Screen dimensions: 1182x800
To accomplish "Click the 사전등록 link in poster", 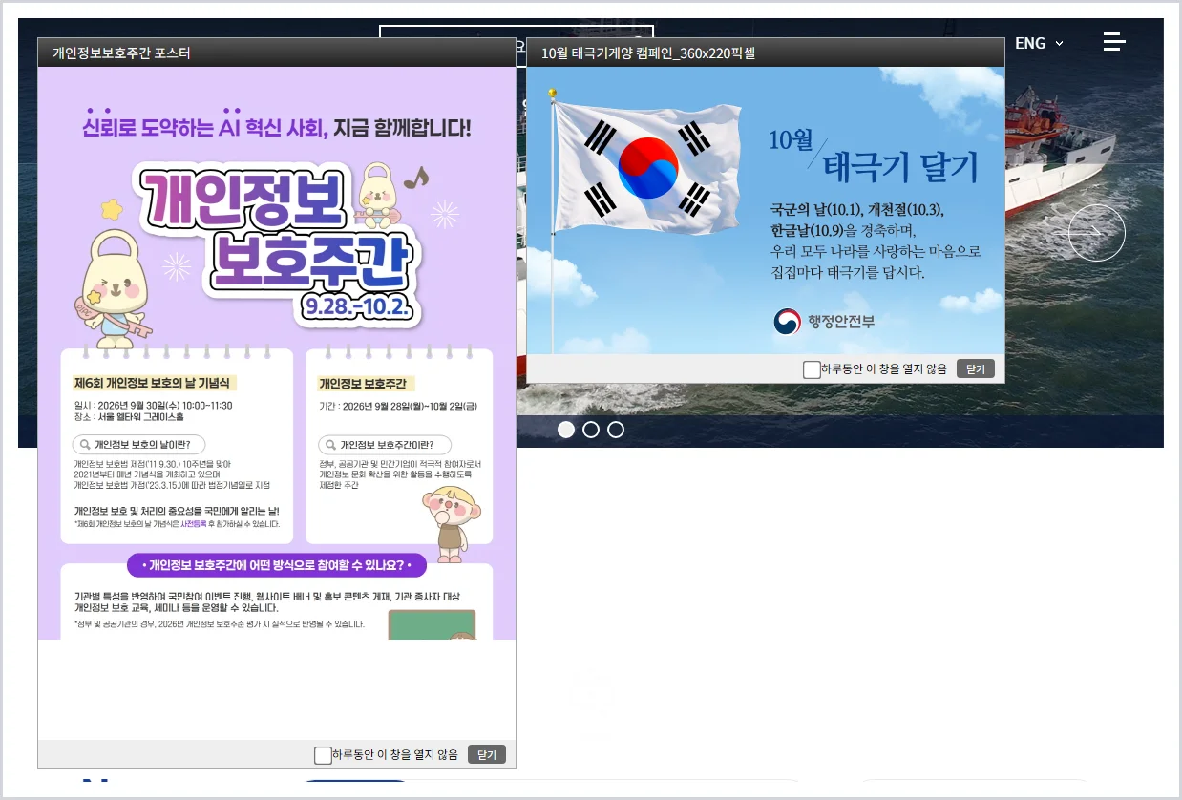I will pyautogui.click(x=193, y=524).
